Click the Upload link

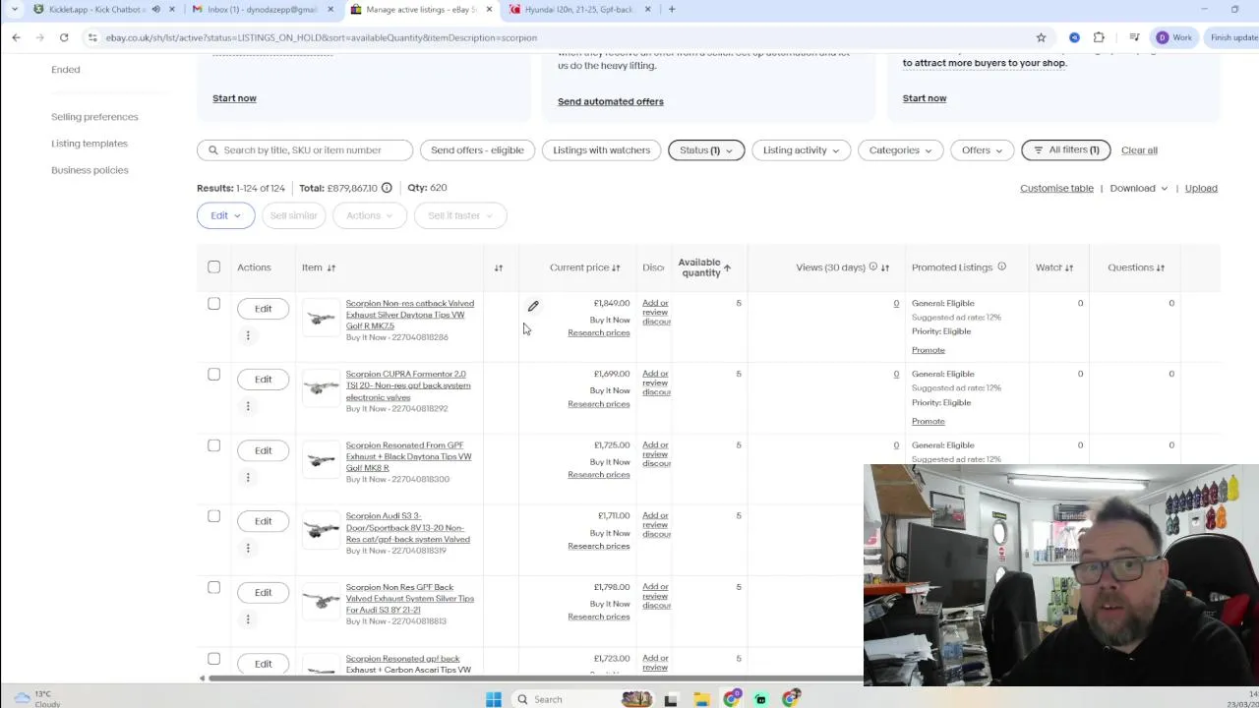pos(1201,188)
